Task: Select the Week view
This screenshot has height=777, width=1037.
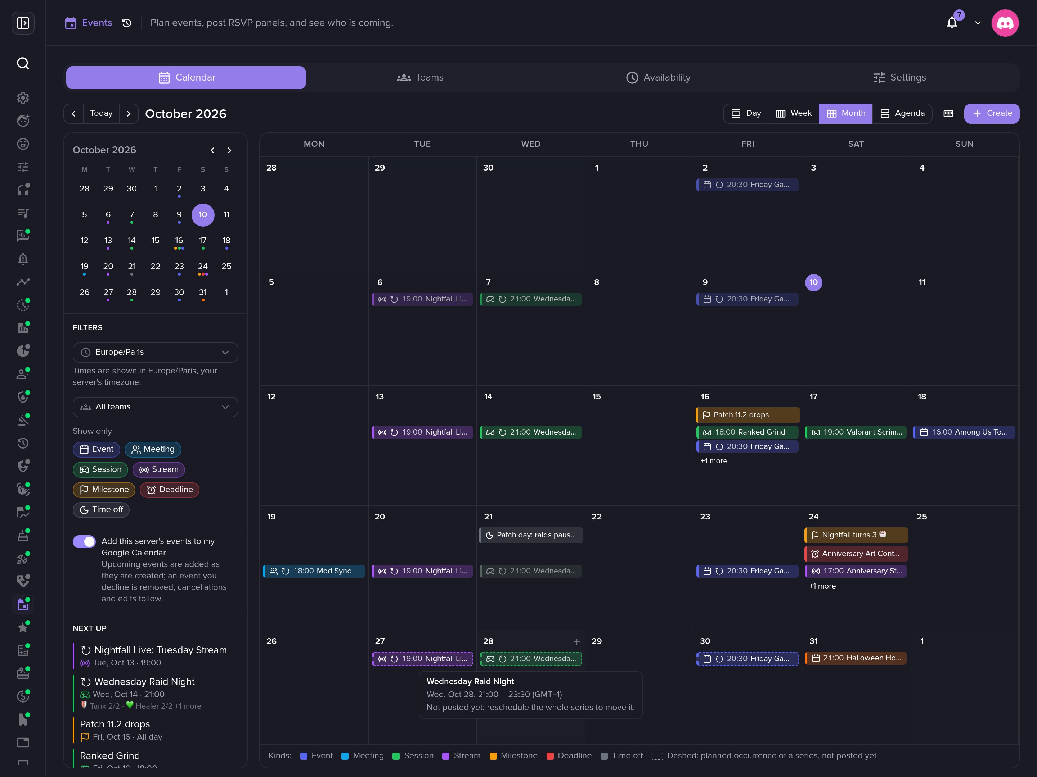Action: [793, 113]
